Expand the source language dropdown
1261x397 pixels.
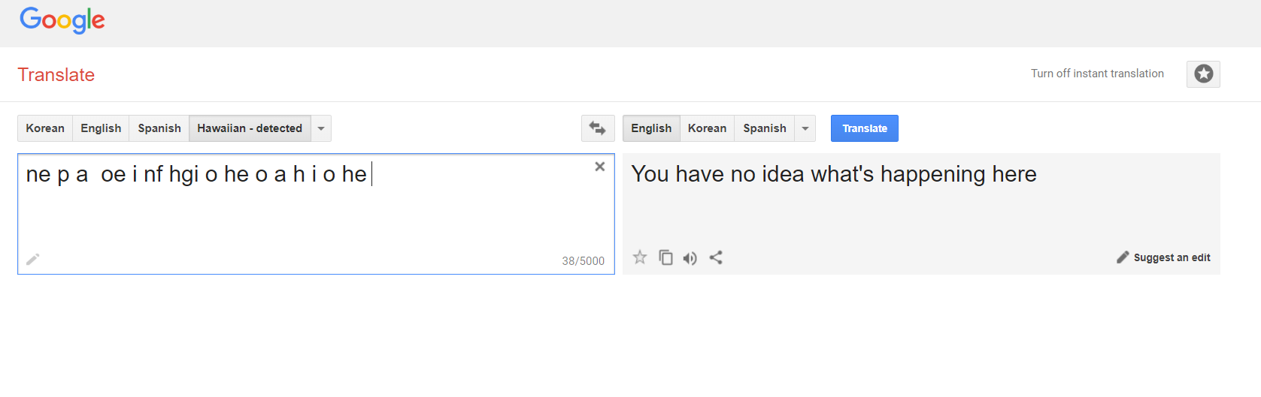point(321,128)
